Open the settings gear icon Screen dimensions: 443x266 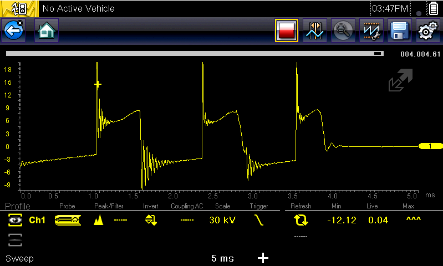[x=426, y=31]
